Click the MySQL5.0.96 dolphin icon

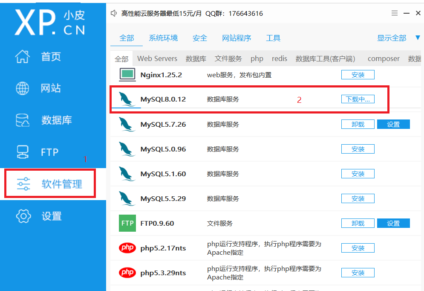pyautogui.click(x=127, y=149)
